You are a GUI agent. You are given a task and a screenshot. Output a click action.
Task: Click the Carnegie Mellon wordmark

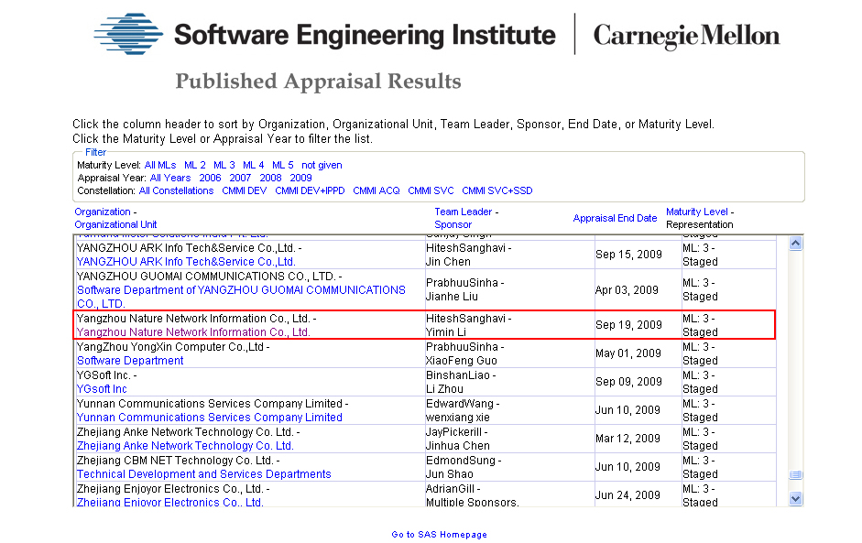click(x=686, y=36)
